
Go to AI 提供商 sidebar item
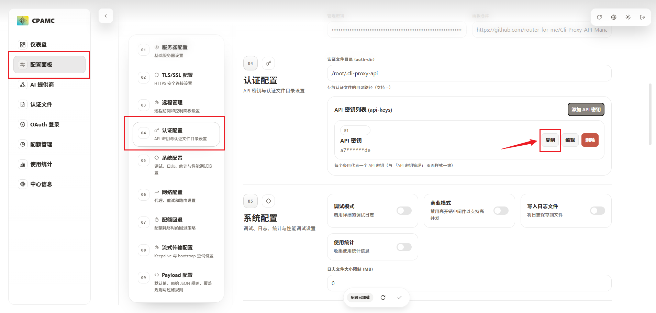(x=42, y=85)
